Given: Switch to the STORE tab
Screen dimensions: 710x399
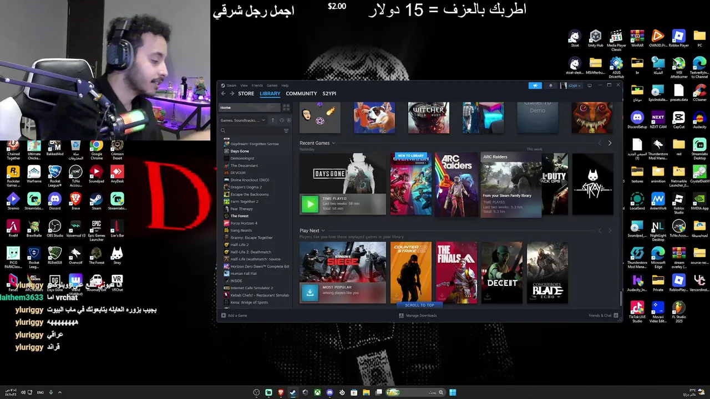Looking at the screenshot, I should [246, 94].
